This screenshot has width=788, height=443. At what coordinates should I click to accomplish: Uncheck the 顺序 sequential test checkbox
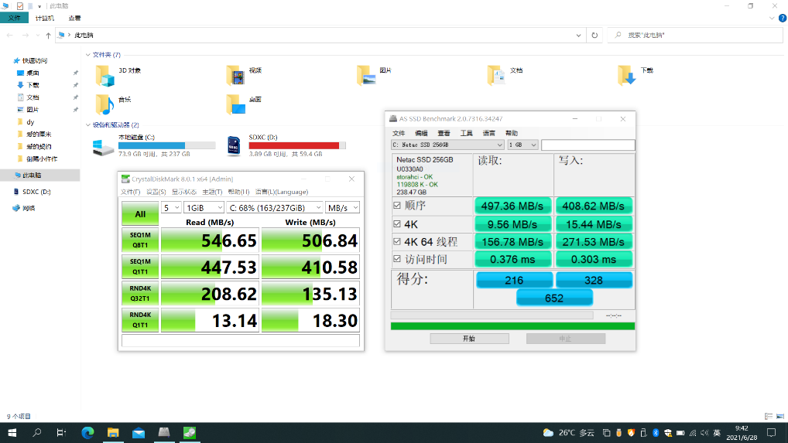(397, 206)
